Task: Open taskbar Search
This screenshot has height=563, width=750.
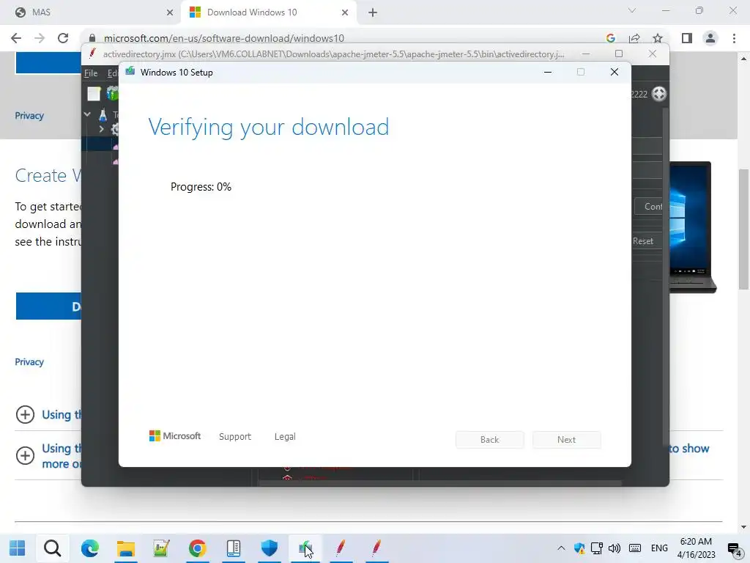Action: 53,548
